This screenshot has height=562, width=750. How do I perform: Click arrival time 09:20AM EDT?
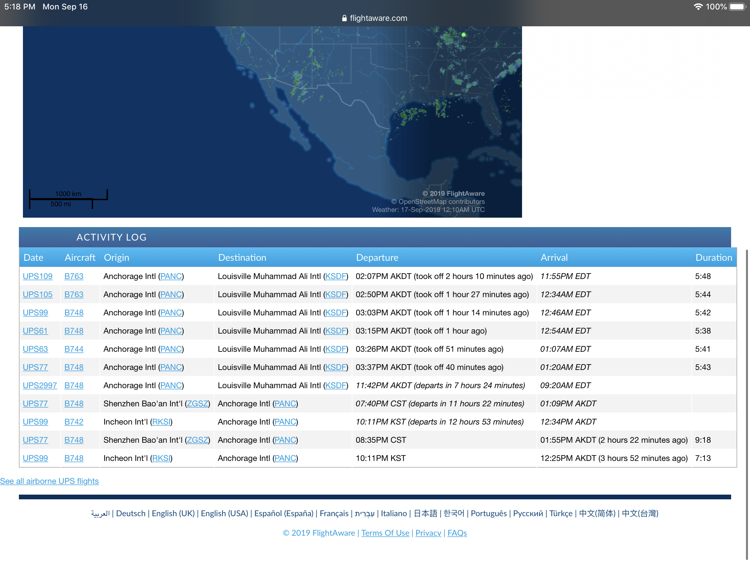tap(565, 385)
